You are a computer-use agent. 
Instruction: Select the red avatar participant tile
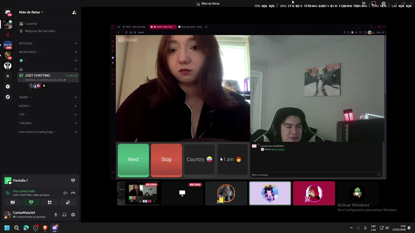(314, 193)
